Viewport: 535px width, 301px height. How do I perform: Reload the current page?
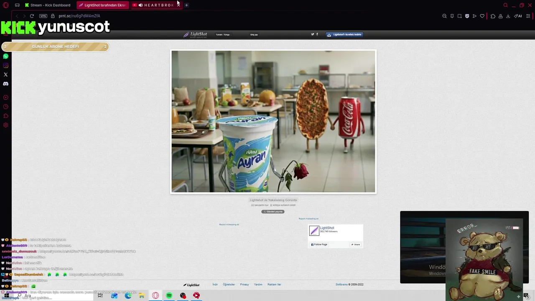coord(32,16)
